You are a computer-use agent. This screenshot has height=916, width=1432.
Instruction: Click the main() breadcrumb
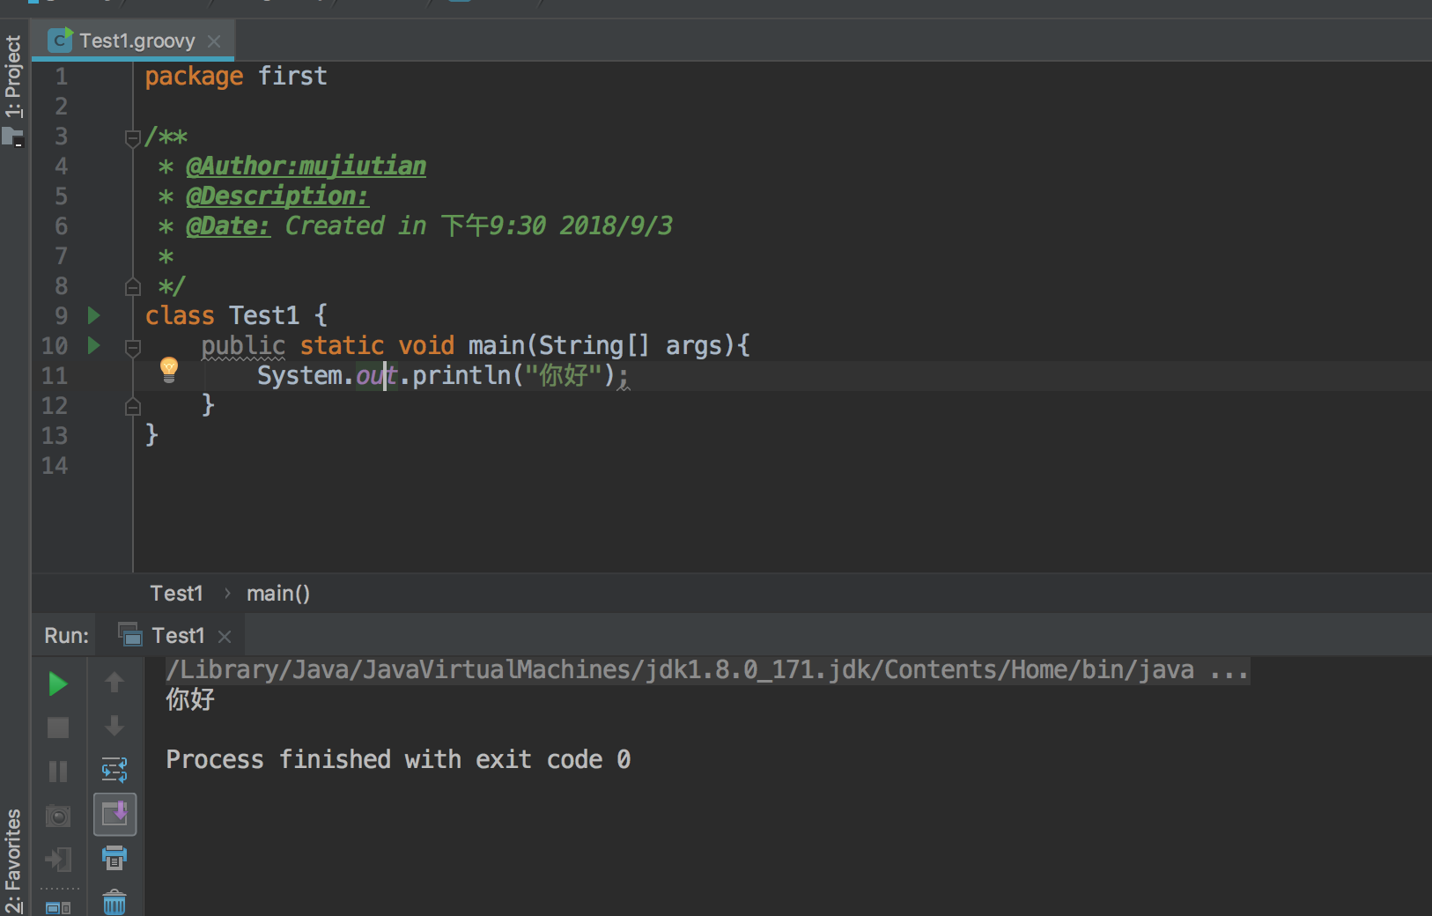coord(278,594)
